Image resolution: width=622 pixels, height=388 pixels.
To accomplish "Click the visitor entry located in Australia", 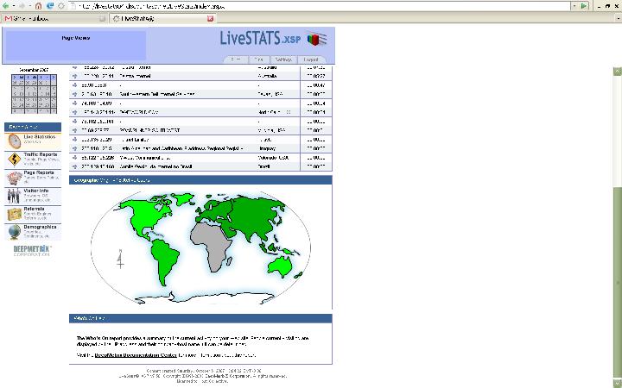I will pos(200,76).
